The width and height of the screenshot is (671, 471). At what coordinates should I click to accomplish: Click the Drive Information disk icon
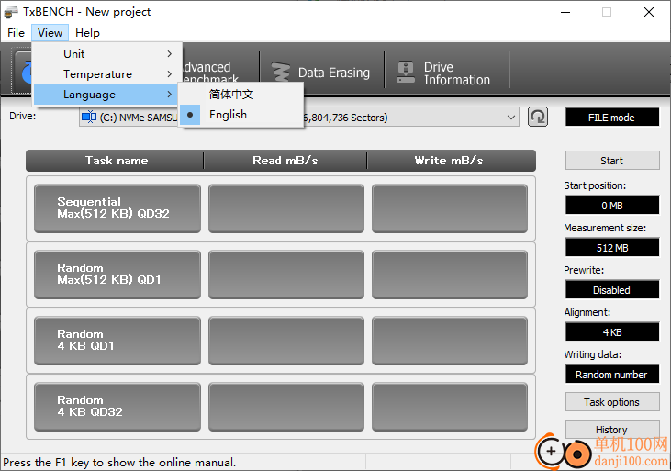tap(405, 73)
